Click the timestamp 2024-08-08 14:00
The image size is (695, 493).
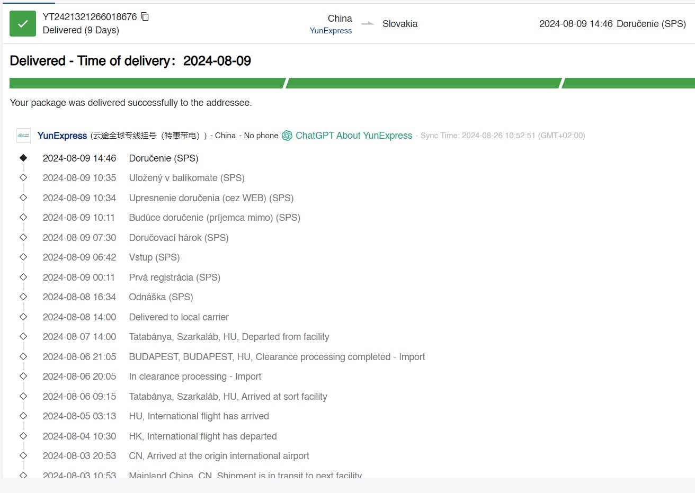(x=79, y=317)
